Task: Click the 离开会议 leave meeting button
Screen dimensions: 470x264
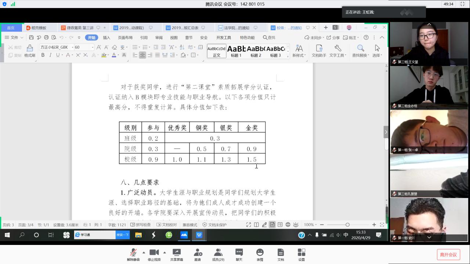Action: tap(448, 254)
